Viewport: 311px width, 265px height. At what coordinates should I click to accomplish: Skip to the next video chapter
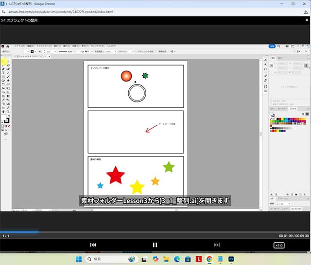(217, 245)
